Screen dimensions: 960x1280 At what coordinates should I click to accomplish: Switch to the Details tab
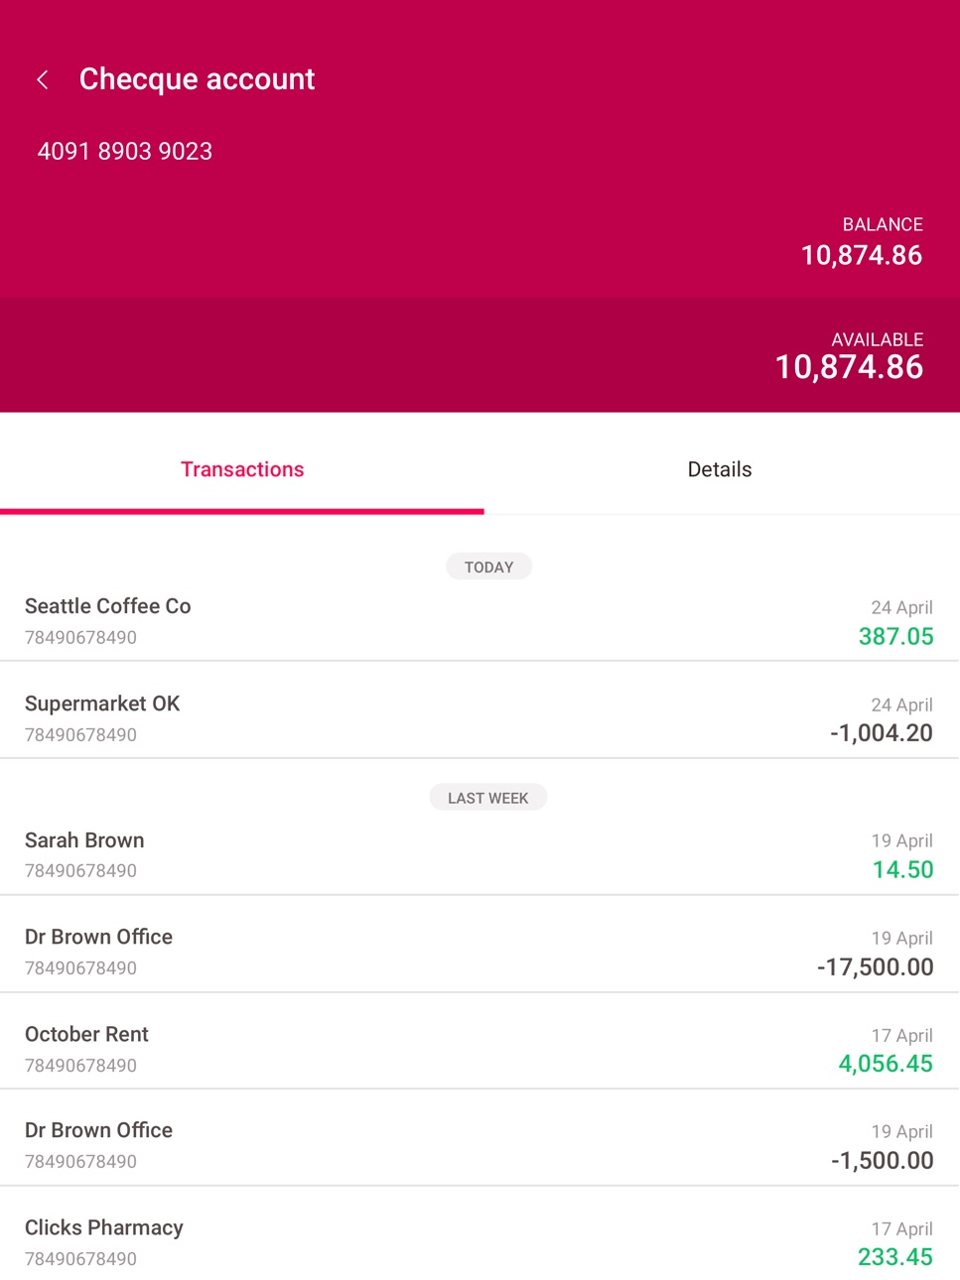tap(720, 469)
